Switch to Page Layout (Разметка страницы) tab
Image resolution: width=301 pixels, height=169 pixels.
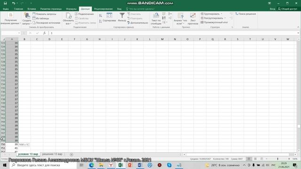click(x=51, y=9)
